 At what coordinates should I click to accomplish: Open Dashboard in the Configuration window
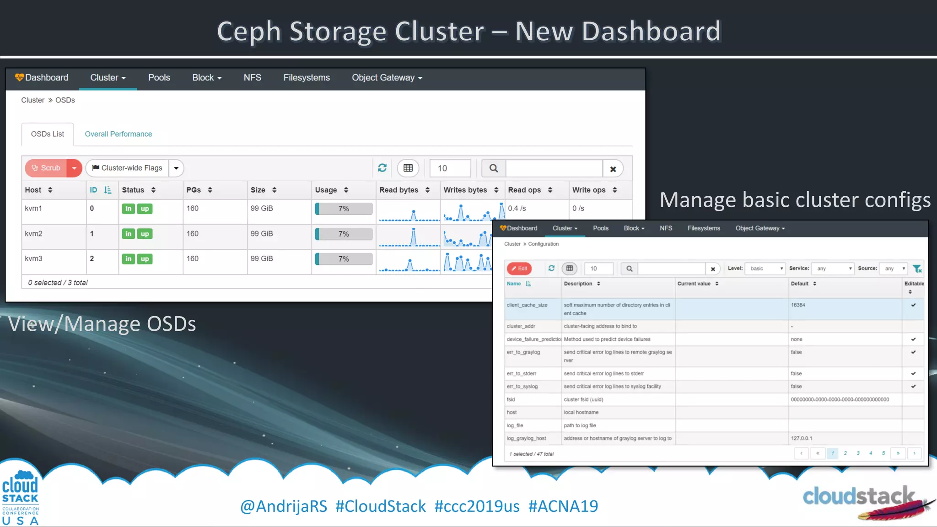coord(519,228)
